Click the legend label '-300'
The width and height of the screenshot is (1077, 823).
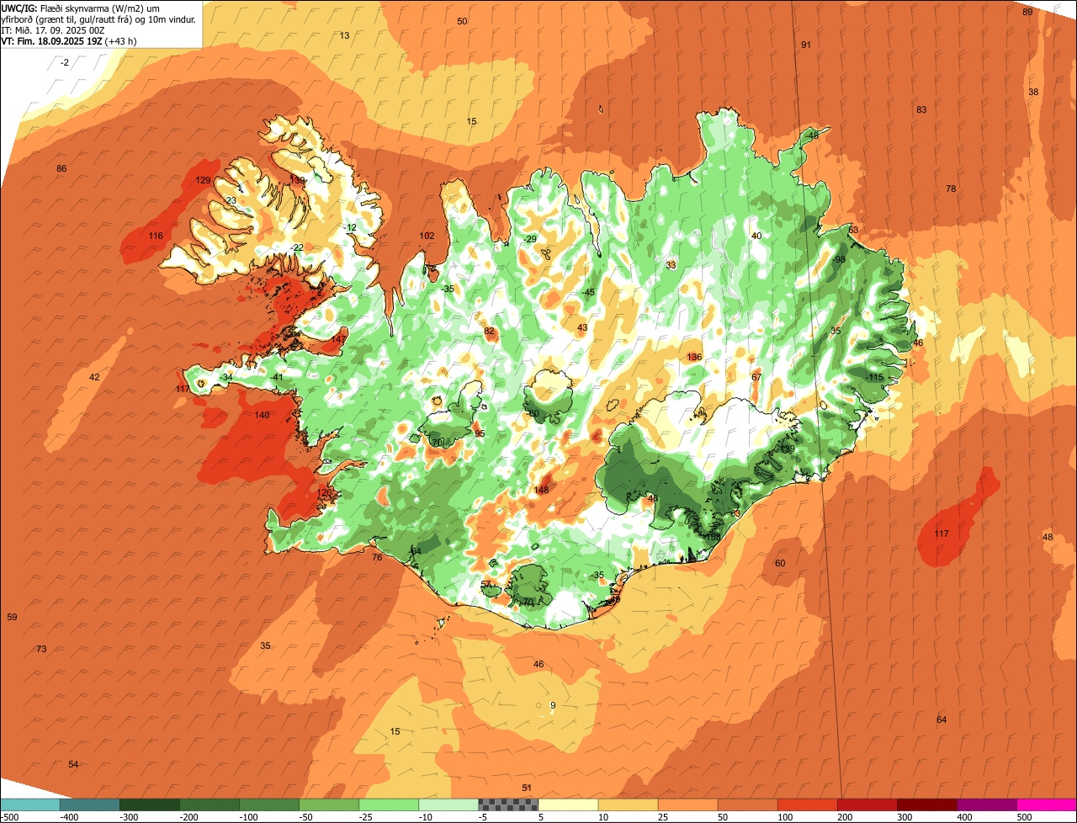pyautogui.click(x=129, y=817)
